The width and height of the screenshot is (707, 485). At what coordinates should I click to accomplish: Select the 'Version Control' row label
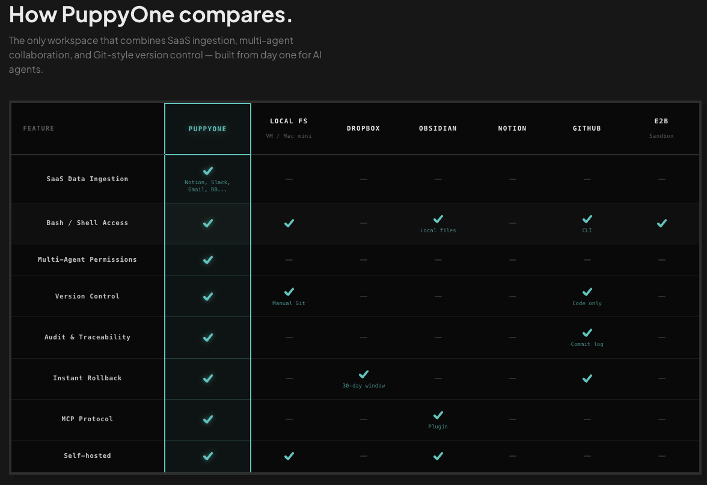click(88, 296)
